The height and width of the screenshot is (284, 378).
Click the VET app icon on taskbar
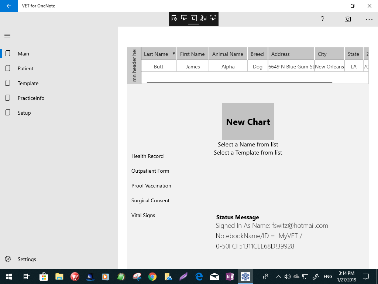click(x=245, y=277)
